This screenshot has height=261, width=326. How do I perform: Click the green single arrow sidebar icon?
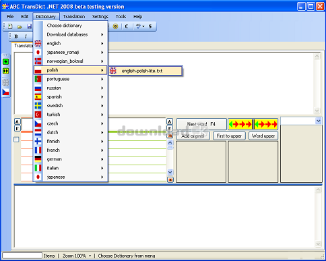point(5,61)
